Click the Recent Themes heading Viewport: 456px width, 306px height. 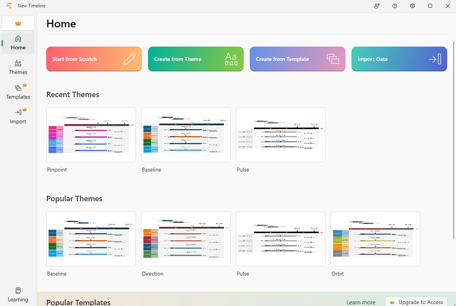73,94
